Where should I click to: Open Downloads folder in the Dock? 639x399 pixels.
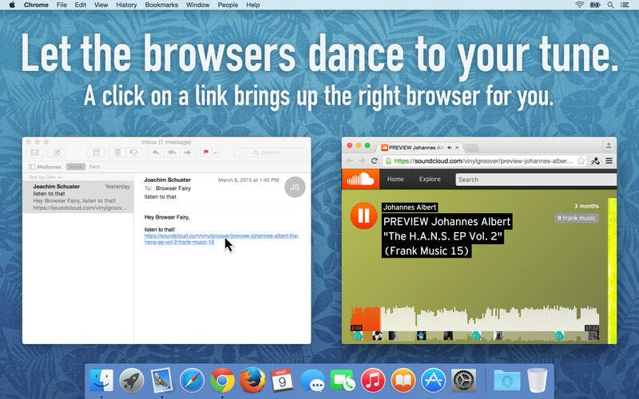click(507, 381)
